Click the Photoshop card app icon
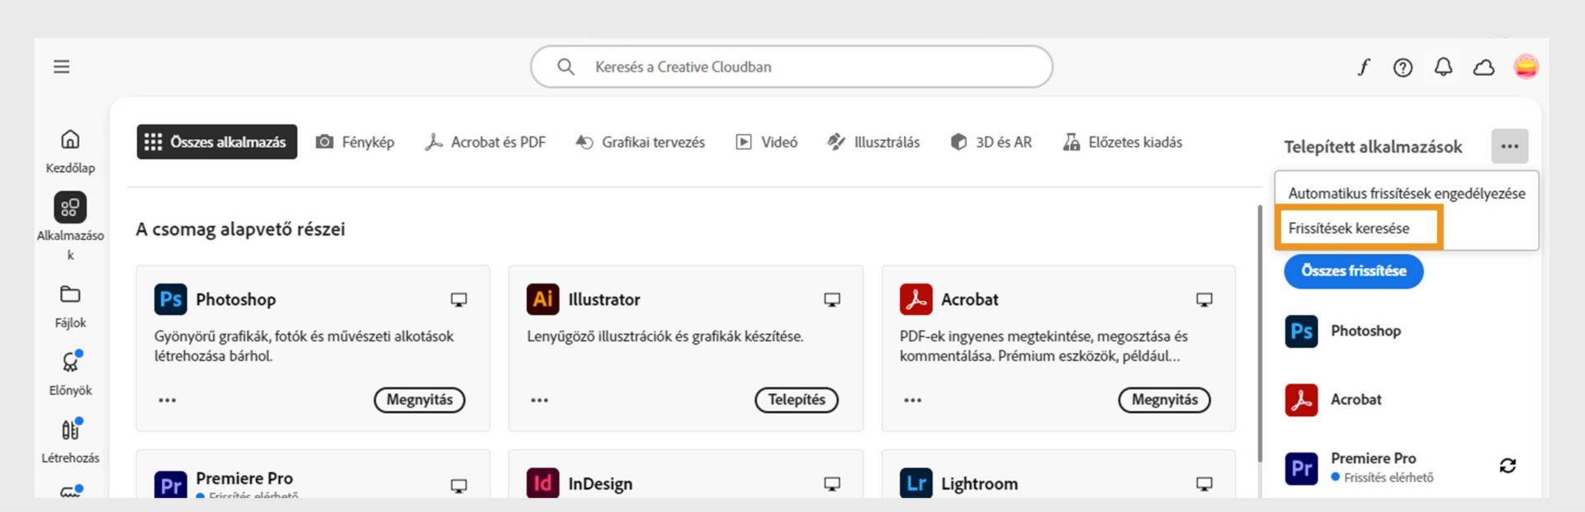1585x512 pixels. (x=171, y=299)
